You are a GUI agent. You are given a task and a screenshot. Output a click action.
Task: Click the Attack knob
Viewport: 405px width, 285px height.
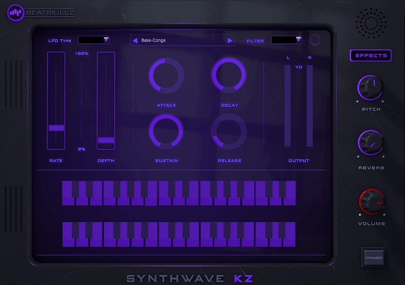(166, 75)
